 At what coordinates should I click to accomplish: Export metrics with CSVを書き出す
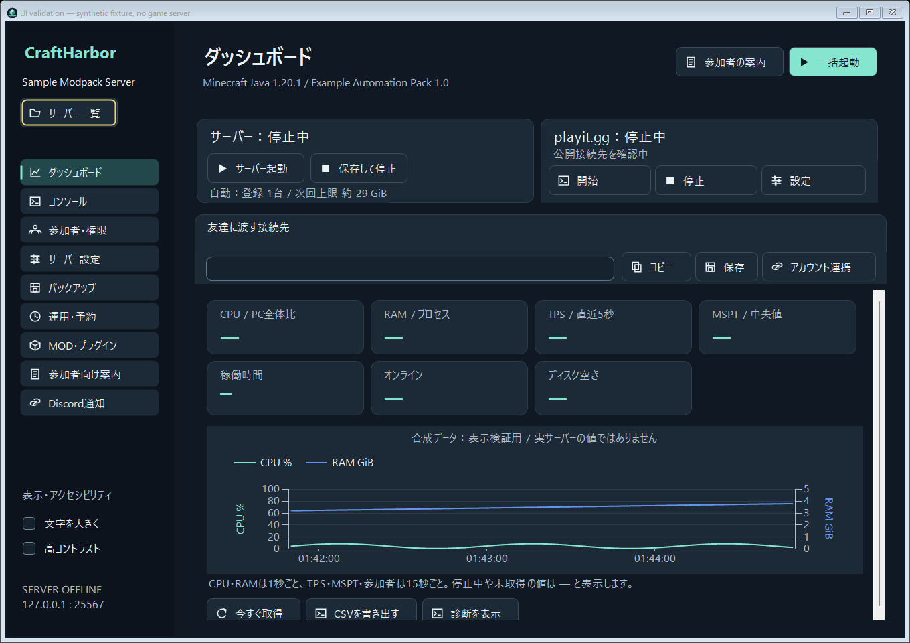tap(361, 610)
